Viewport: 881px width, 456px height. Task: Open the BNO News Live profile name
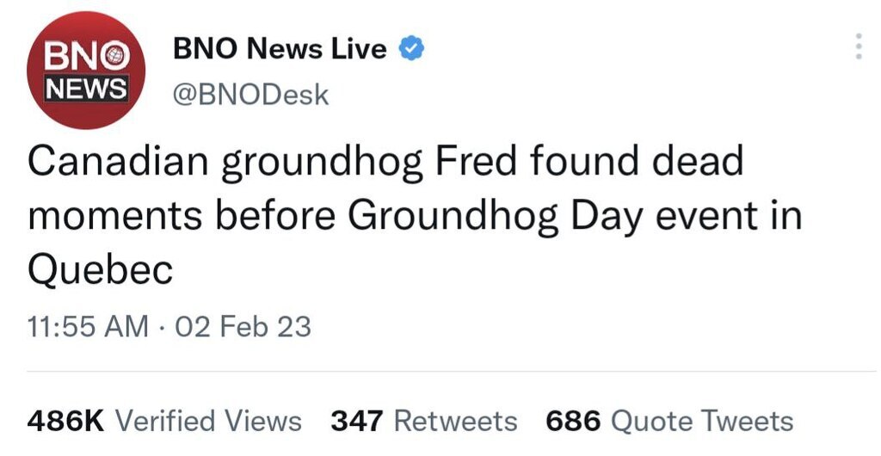point(280,50)
